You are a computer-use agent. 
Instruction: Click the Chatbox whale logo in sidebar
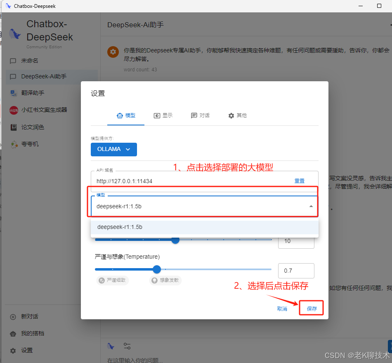(x=15, y=34)
